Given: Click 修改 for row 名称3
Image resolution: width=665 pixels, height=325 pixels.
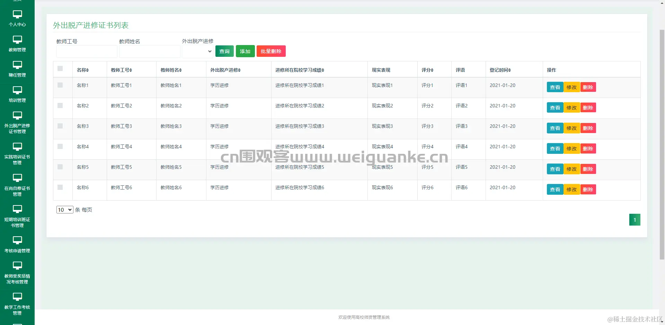Looking at the screenshot, I should [x=571, y=128].
